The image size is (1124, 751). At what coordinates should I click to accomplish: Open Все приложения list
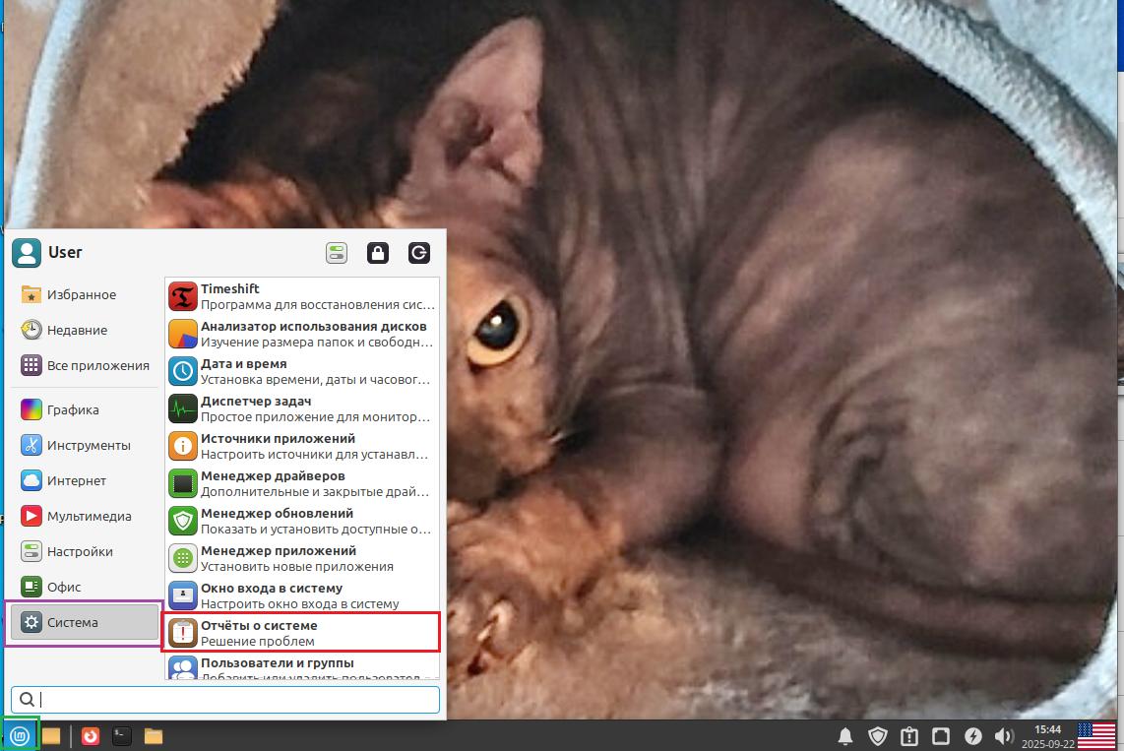84,365
